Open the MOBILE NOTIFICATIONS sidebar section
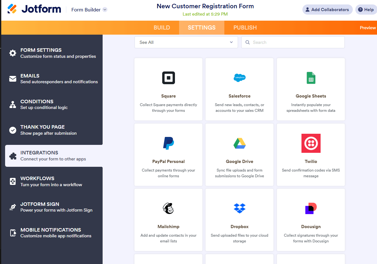Screen dimensions: 377x264 click(x=54, y=233)
